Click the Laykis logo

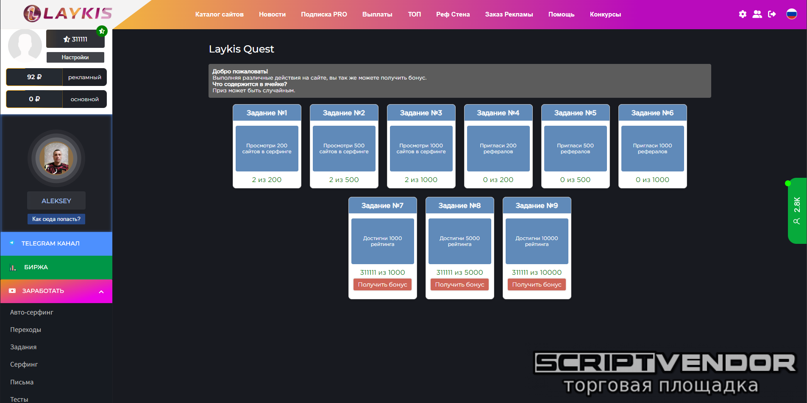pos(68,14)
